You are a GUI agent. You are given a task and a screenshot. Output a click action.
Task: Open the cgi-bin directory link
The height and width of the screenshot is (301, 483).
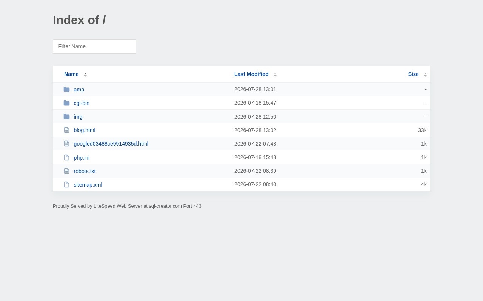(x=82, y=103)
